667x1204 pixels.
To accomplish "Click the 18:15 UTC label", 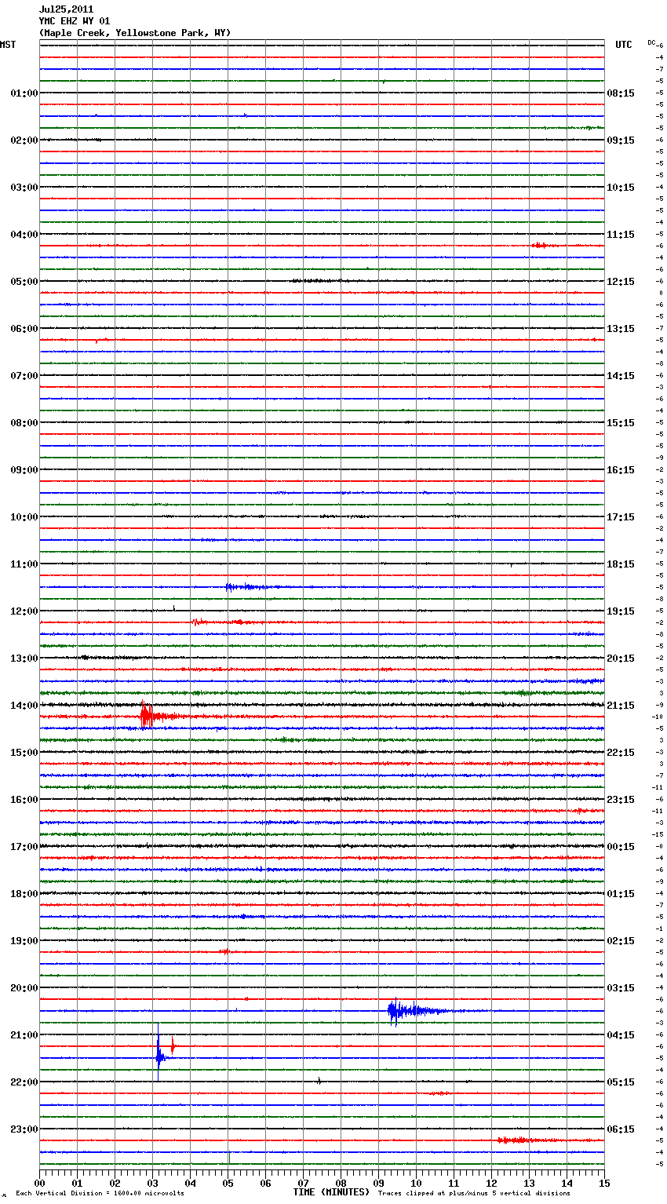I will [x=621, y=564].
